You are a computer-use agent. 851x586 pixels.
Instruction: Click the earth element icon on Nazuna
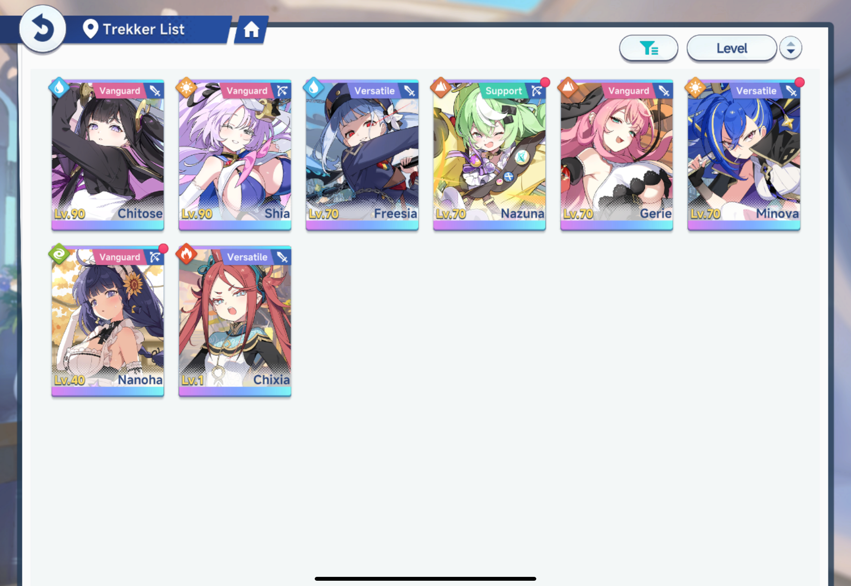(441, 88)
